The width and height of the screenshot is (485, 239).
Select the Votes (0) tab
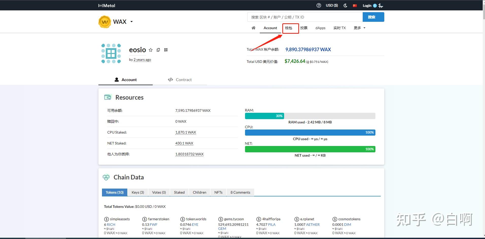pyautogui.click(x=159, y=192)
